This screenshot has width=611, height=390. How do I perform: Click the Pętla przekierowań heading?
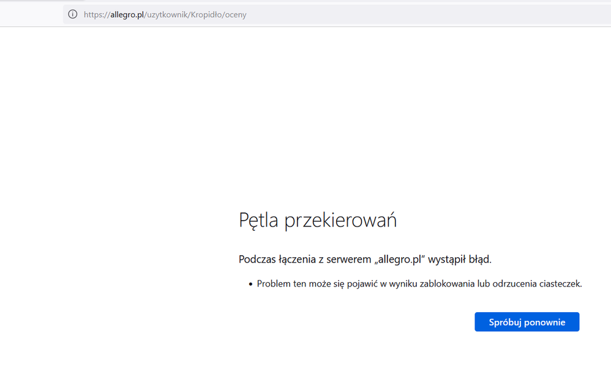(318, 220)
